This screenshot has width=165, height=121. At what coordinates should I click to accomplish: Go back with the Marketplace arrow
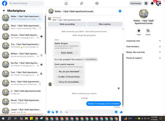pyautogui.click(x=4, y=11)
